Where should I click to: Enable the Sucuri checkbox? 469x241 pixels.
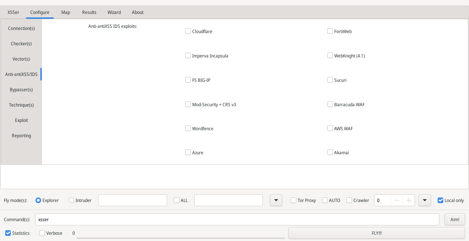pyautogui.click(x=330, y=80)
